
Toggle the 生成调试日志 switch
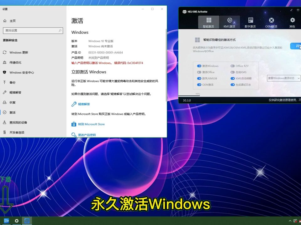[x=233, y=85]
